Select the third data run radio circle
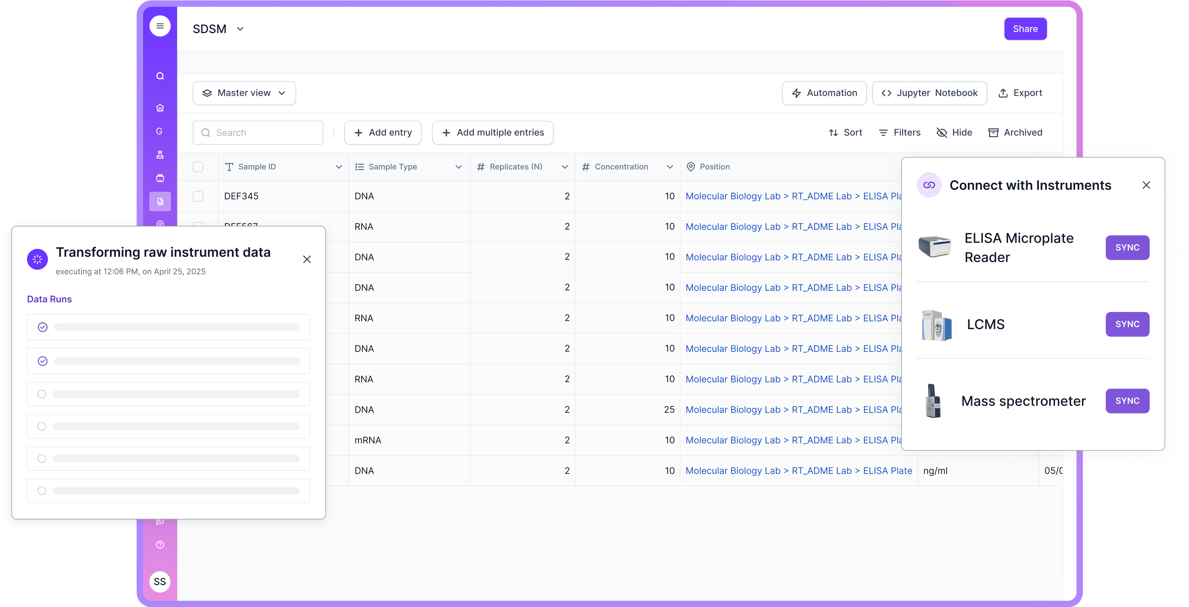Viewport: 1189px width, 607px height. [42, 394]
